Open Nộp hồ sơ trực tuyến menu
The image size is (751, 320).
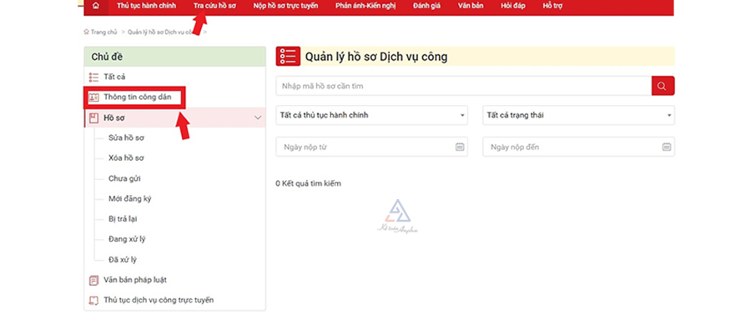[285, 6]
